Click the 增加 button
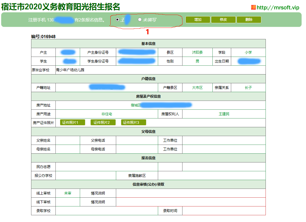This screenshot has height=222, width=306. point(198,20)
